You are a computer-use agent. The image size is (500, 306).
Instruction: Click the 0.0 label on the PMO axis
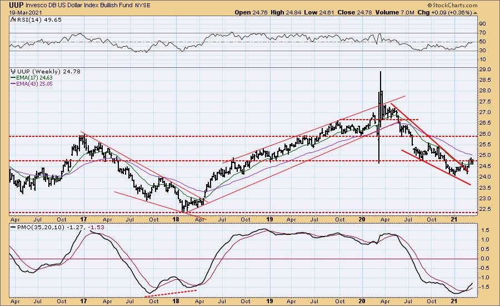coord(485,259)
